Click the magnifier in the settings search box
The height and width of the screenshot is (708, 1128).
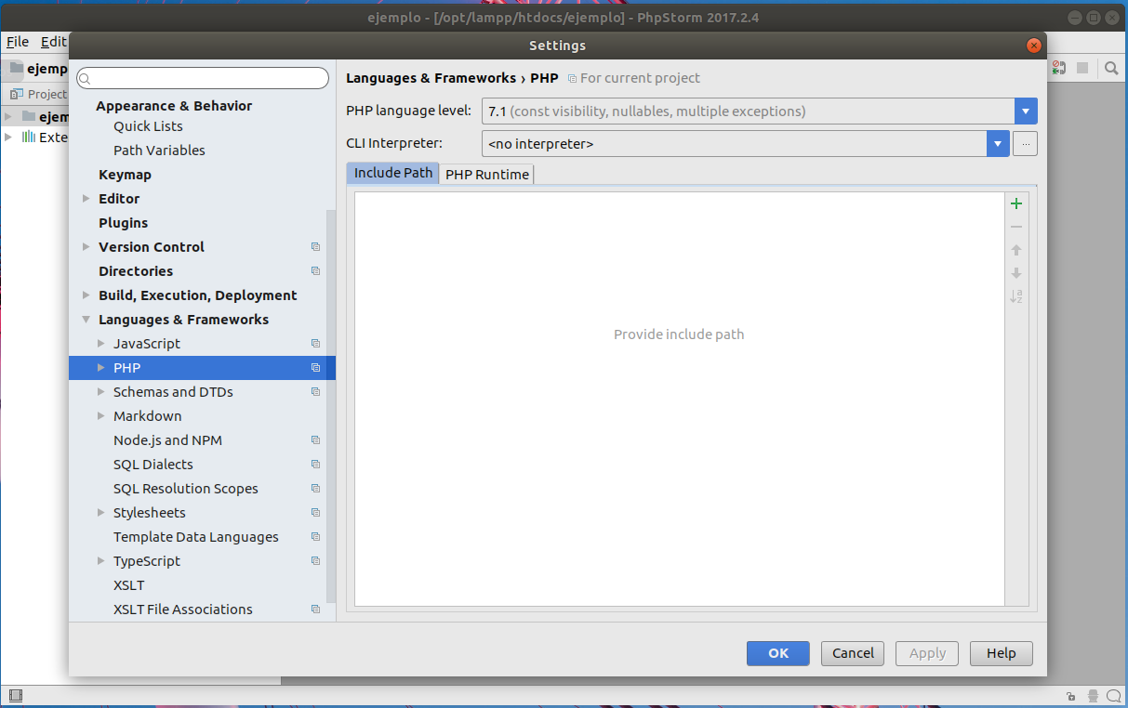coord(85,78)
